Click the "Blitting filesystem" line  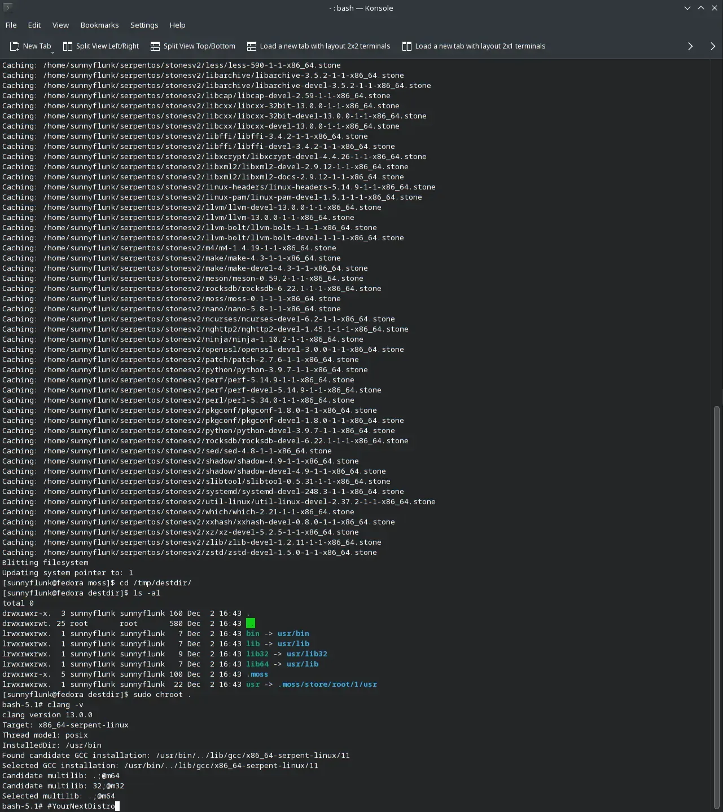click(x=45, y=563)
